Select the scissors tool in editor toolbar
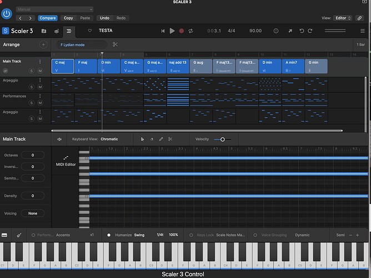Viewport: 371px width, 278px height. (170, 139)
